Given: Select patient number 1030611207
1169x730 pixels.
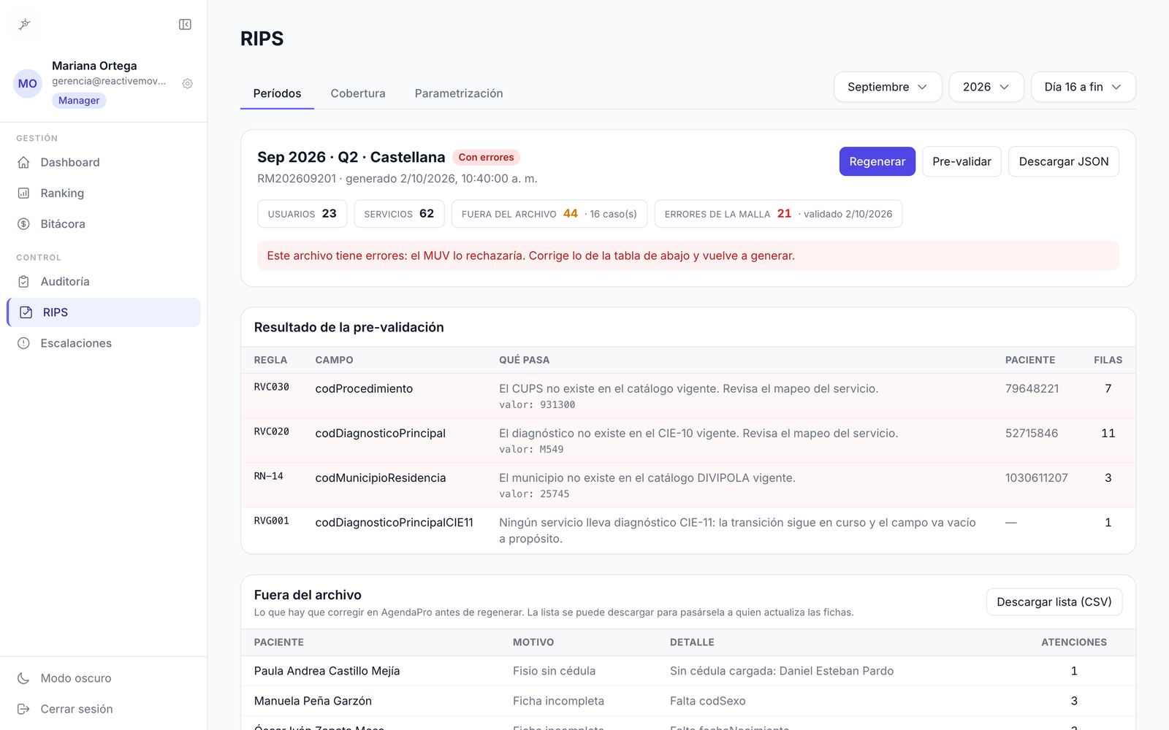Looking at the screenshot, I should (1037, 477).
